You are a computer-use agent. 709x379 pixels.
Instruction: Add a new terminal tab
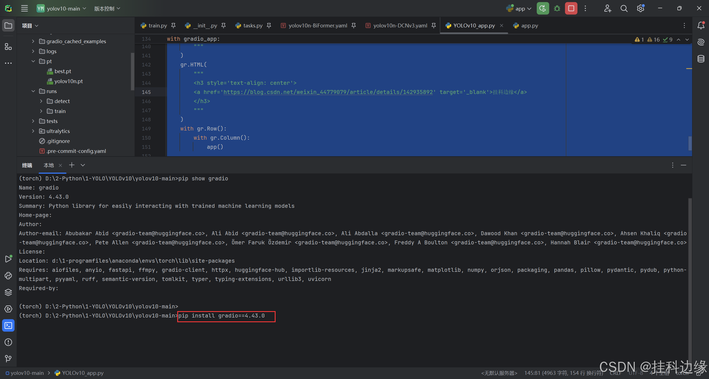tap(72, 165)
